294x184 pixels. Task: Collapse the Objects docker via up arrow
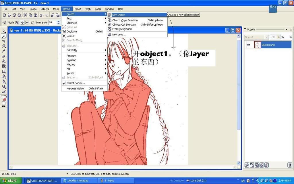coord(286,30)
